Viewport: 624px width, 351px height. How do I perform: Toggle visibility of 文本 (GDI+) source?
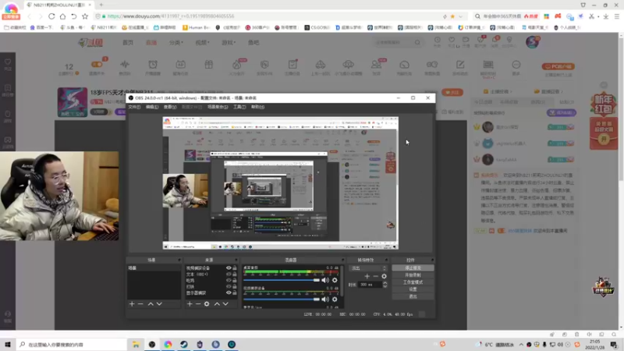pos(229,275)
